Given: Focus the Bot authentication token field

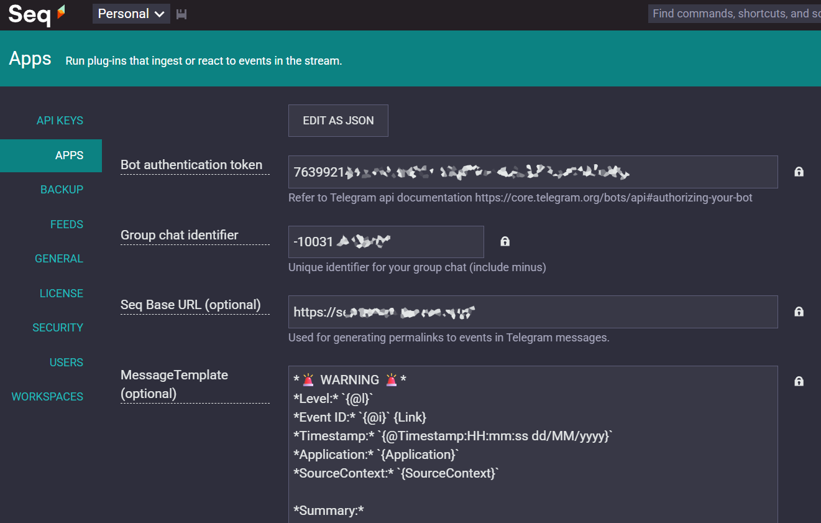Looking at the screenshot, I should pyautogui.click(x=533, y=172).
